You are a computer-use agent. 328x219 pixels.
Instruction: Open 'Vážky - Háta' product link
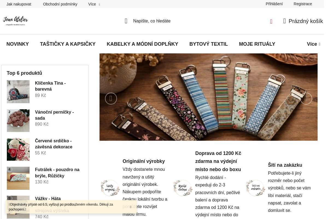click(48, 198)
